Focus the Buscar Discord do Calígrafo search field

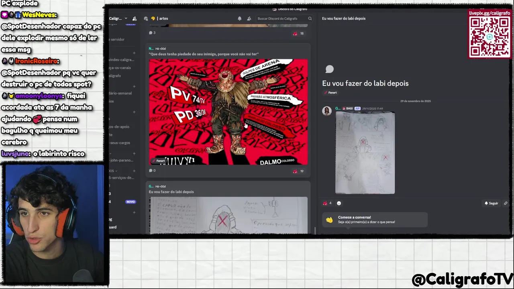point(284,18)
